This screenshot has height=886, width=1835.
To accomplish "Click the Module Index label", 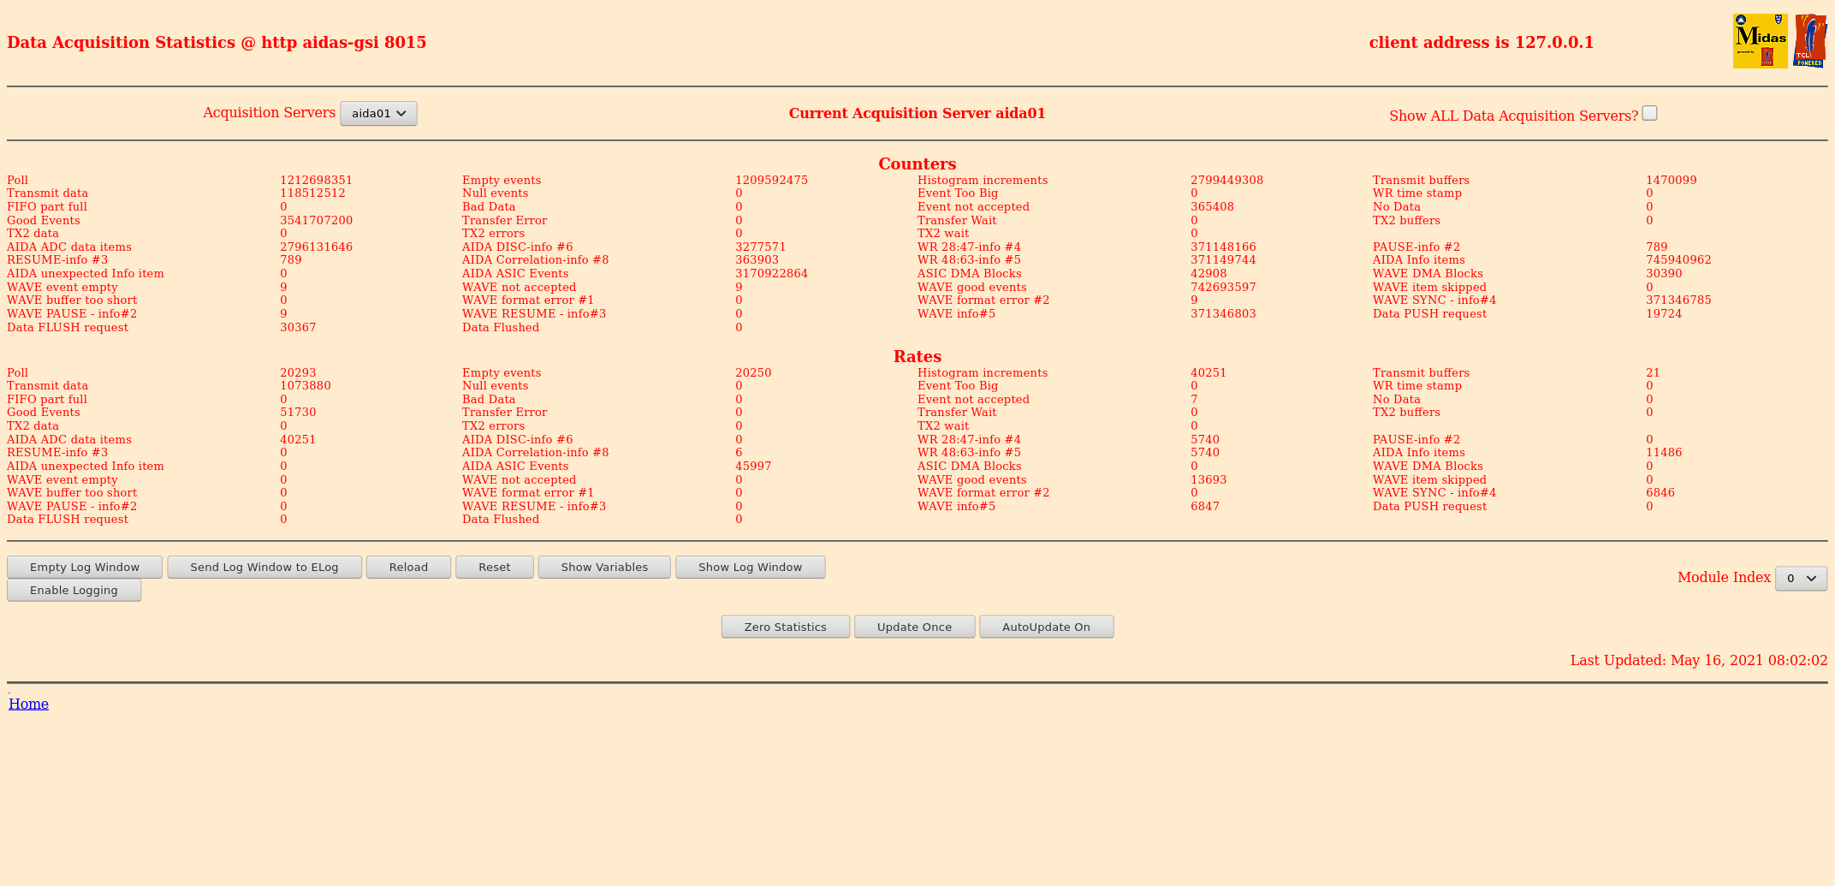I will coord(1724,577).
